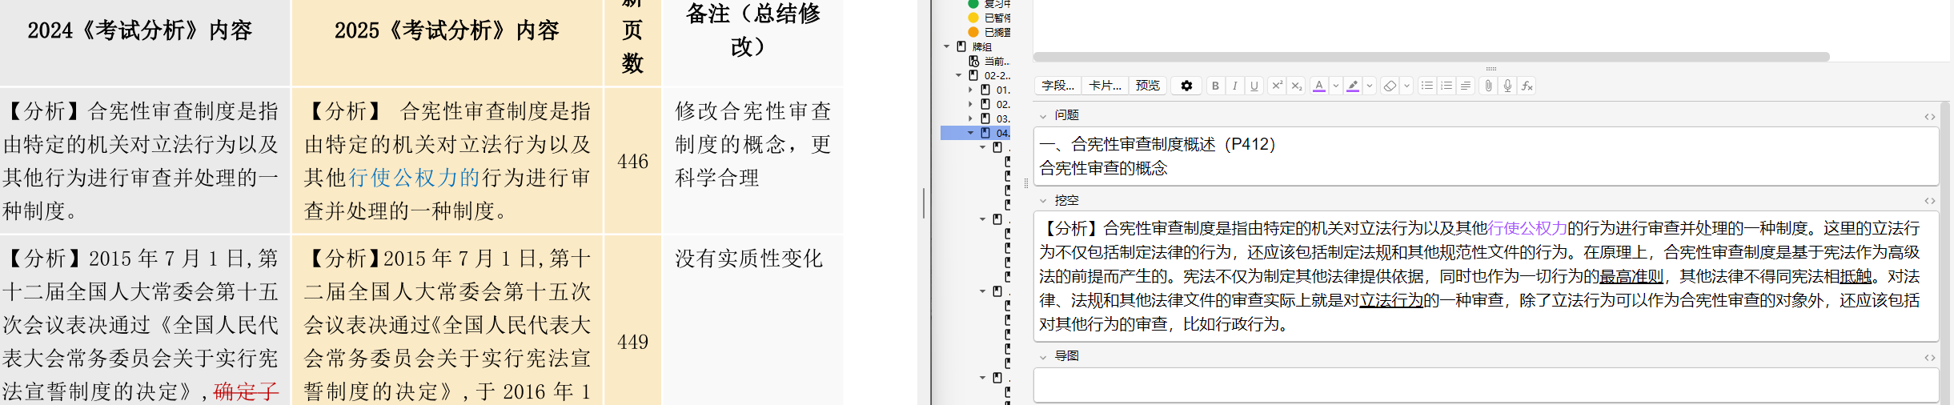1954x405 pixels.
Task: Open the editor options gear menu
Action: click(1186, 86)
